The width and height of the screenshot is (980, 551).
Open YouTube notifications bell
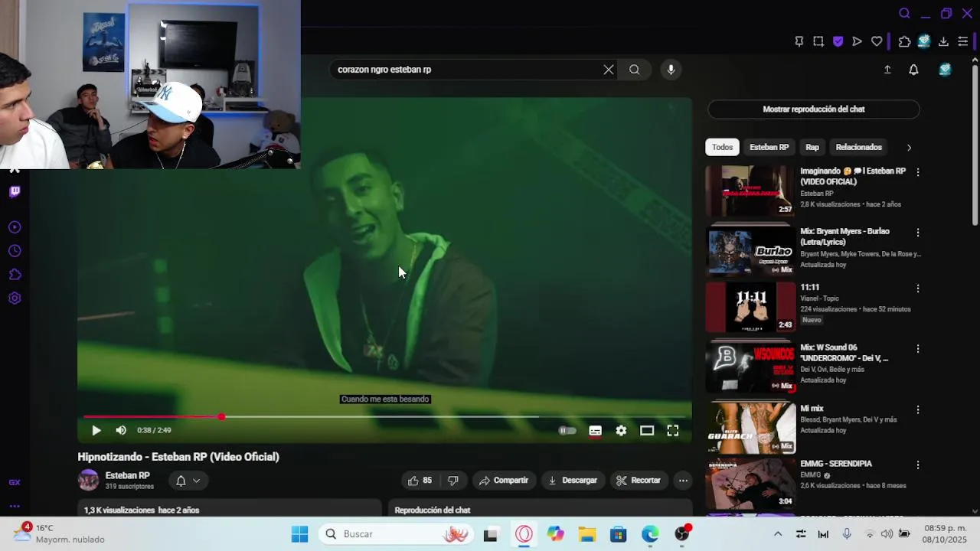tap(913, 70)
